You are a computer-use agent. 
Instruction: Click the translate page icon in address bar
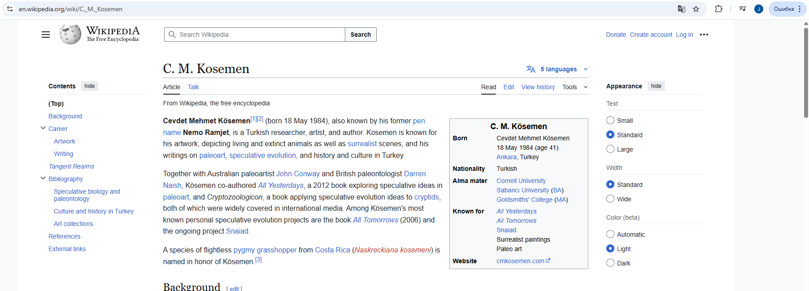pyautogui.click(x=681, y=9)
